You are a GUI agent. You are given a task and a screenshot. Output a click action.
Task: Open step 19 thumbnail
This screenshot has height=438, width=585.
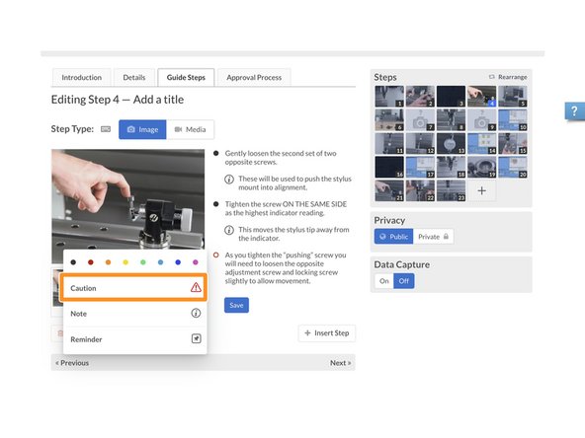coord(481,168)
